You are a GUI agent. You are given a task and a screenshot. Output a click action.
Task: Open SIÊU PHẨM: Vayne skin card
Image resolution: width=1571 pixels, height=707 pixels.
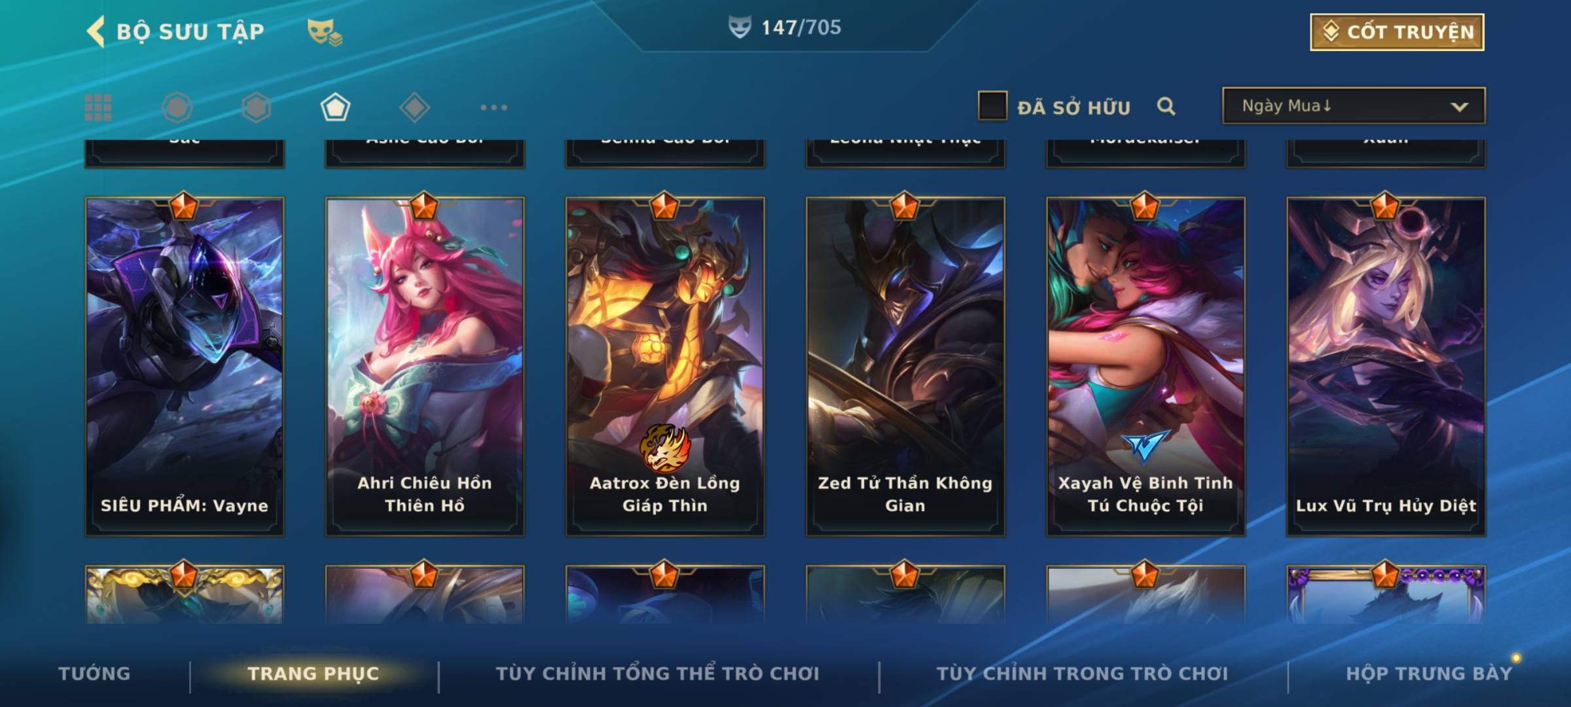pos(185,367)
